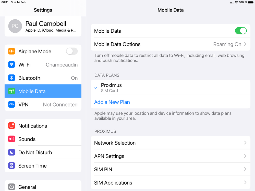The width and height of the screenshot is (255, 191).
Task: Open APN Settings chevron
Action: 245,156
